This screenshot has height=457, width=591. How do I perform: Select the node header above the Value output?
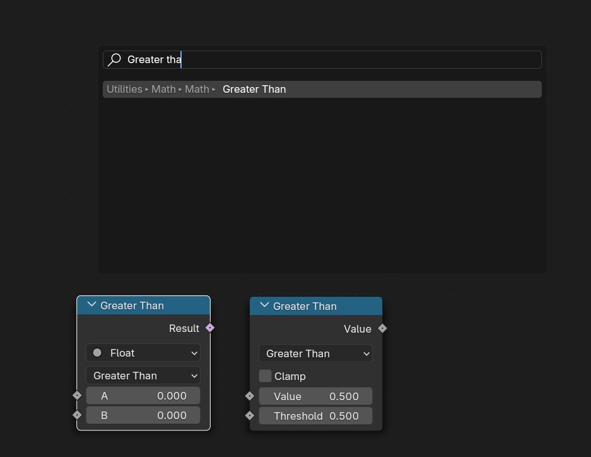(x=316, y=306)
